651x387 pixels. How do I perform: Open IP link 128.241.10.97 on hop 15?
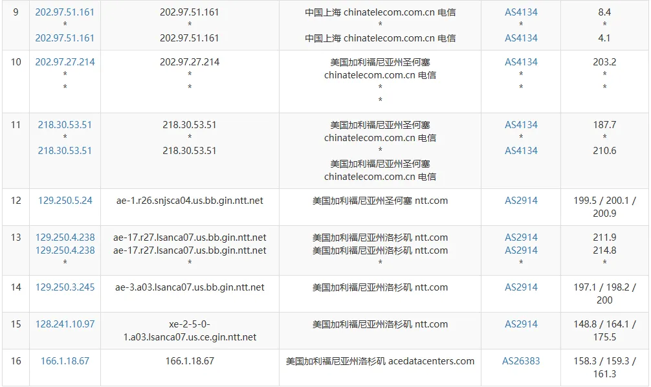point(64,326)
